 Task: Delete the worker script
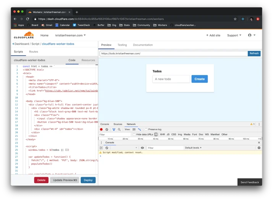coord(41,180)
